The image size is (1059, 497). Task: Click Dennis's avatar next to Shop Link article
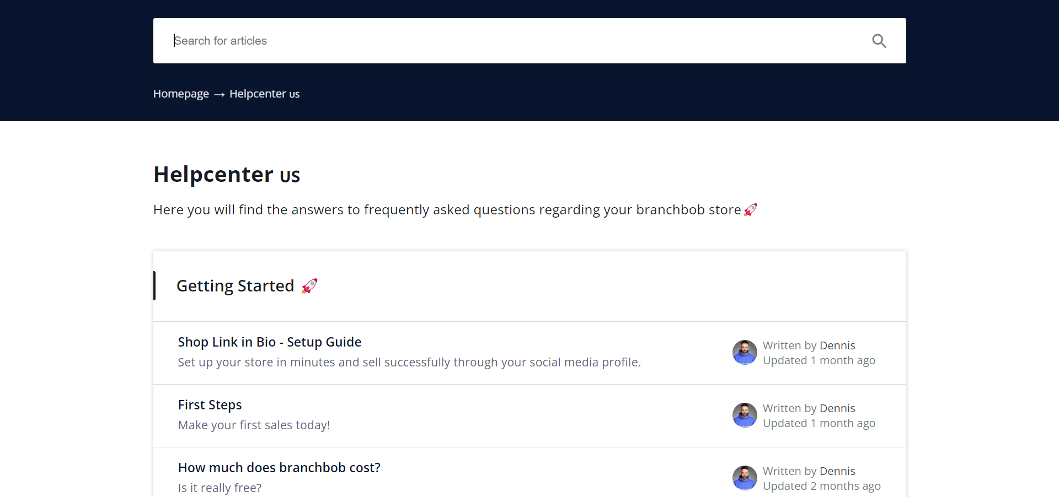745,352
